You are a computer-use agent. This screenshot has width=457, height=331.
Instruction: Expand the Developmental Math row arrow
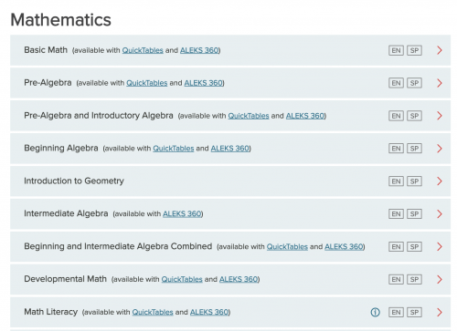(440, 279)
